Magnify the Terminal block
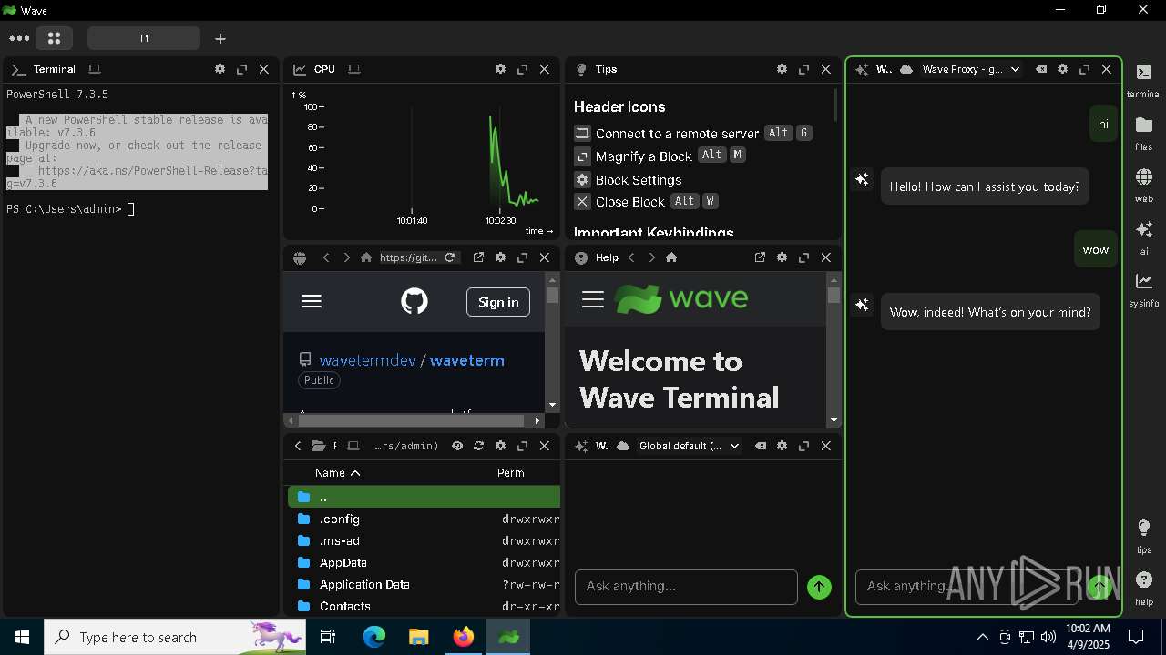This screenshot has height=655, width=1166. [x=241, y=69]
